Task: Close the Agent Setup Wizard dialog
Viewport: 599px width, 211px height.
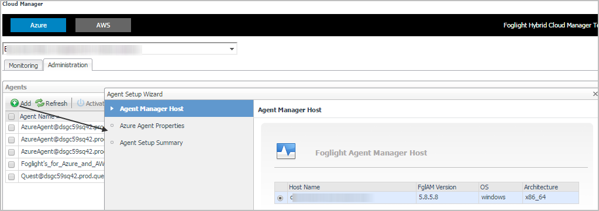Action: click(595, 94)
